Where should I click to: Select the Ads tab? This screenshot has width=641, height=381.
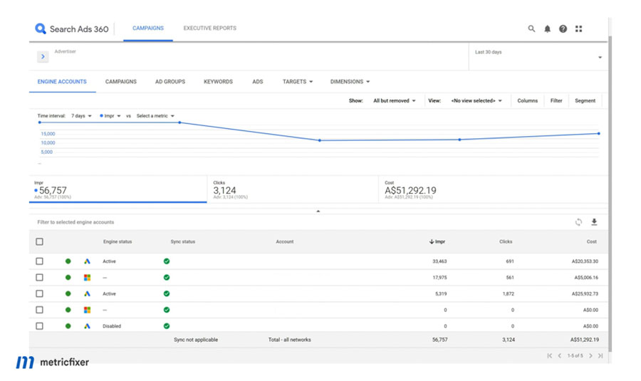point(258,82)
